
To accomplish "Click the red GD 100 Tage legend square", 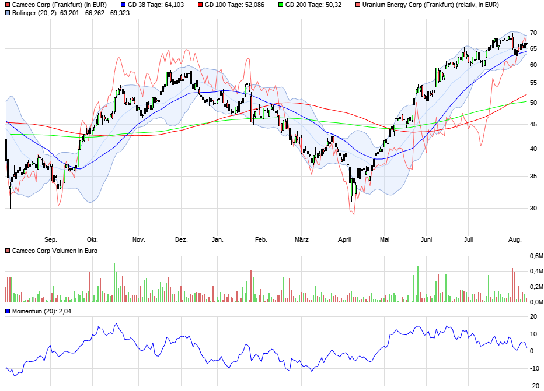I will pos(201,5).
